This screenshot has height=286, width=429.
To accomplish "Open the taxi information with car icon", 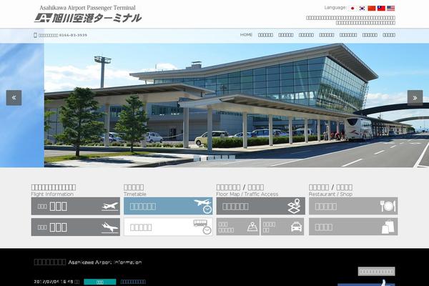I will coord(282,227).
